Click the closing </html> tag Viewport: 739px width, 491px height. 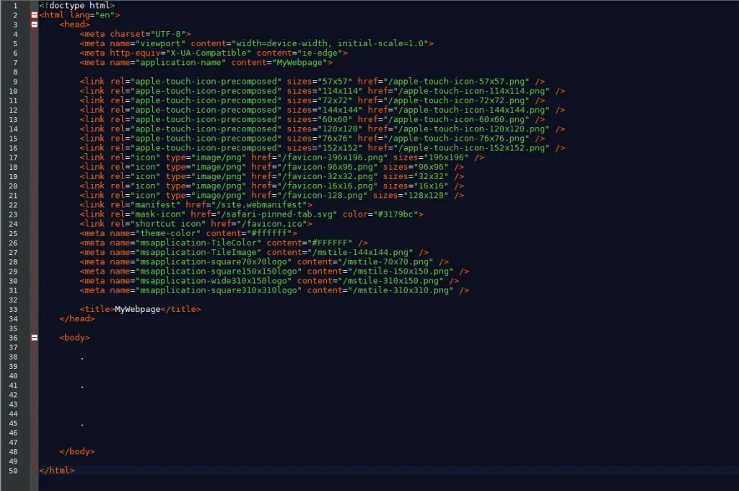pos(56,471)
